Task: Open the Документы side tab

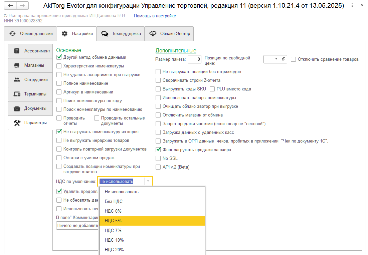Action: coord(30,108)
